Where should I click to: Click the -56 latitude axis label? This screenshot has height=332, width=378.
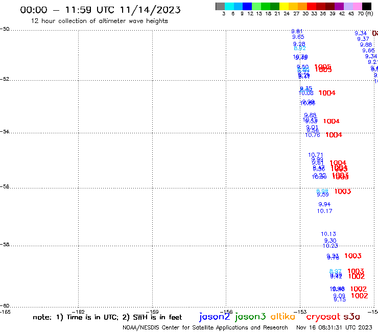[5, 186]
